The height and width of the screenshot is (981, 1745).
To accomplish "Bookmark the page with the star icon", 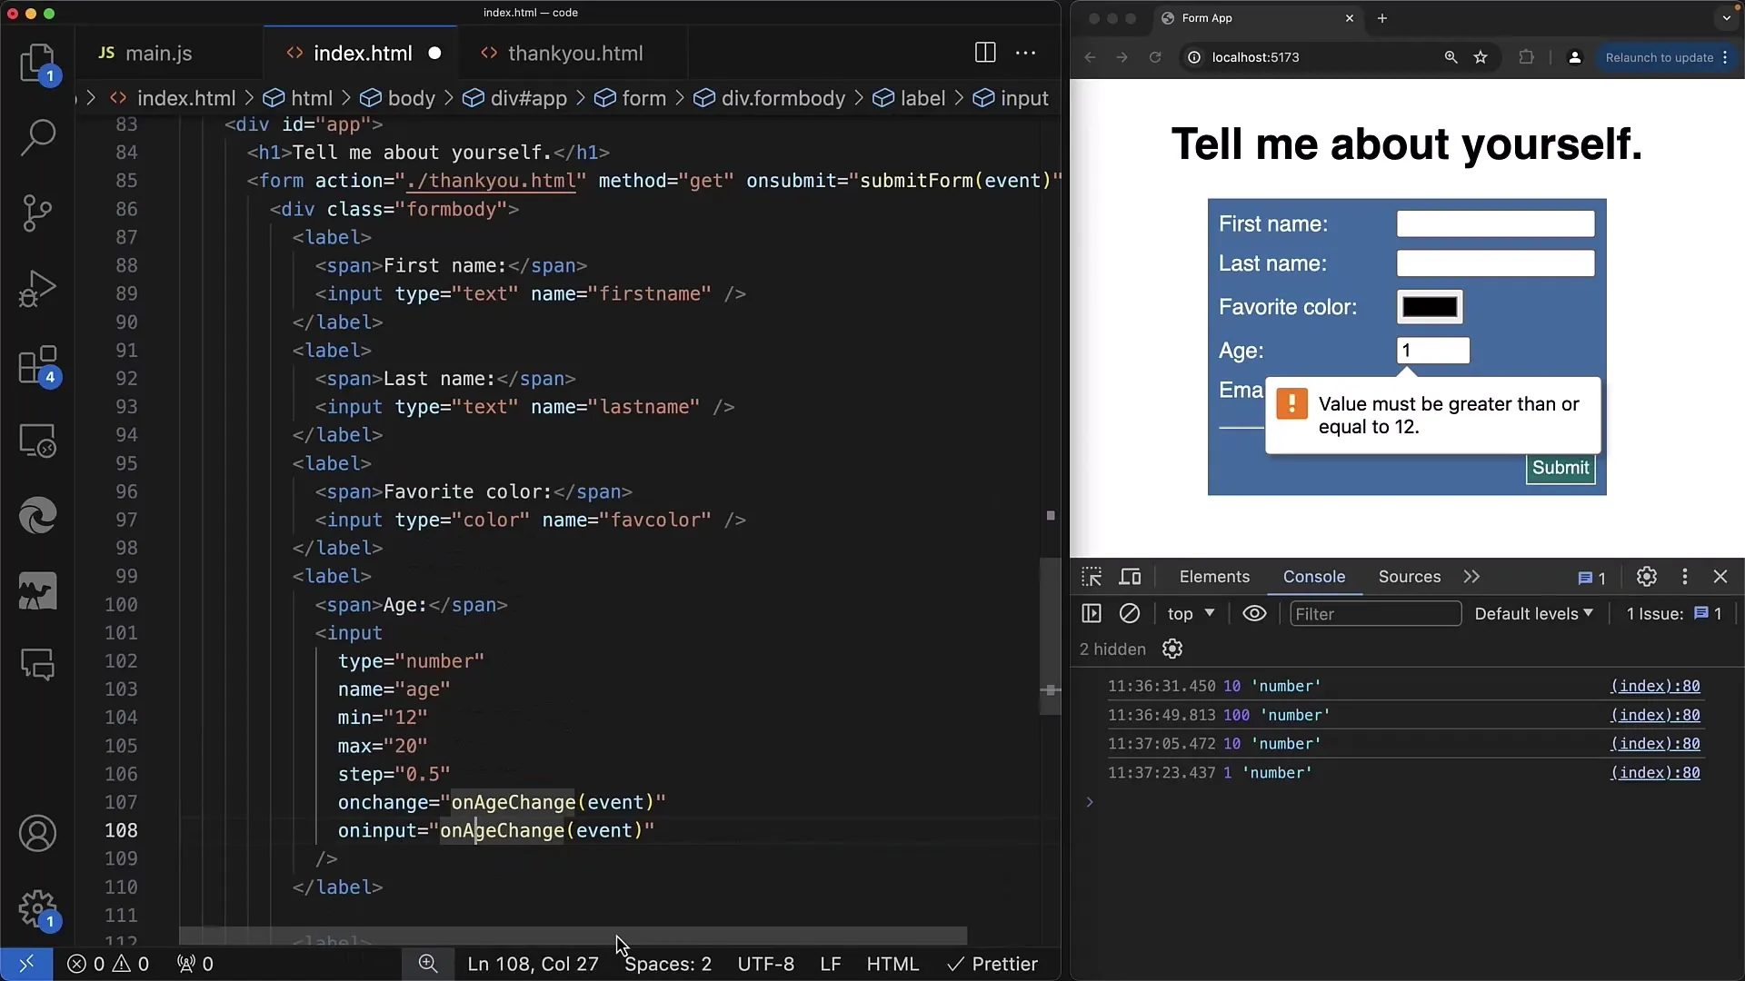I will (x=1481, y=57).
